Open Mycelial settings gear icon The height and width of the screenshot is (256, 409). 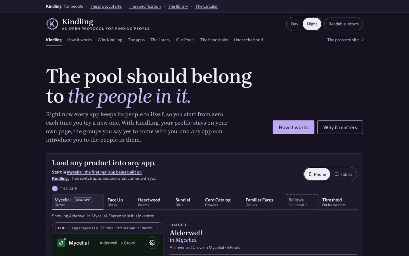click(x=152, y=243)
